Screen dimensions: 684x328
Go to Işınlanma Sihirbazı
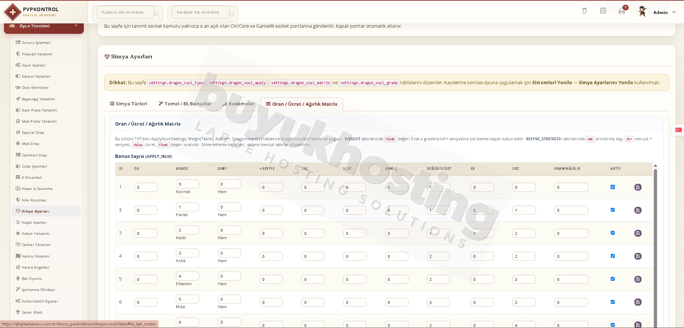38,290
